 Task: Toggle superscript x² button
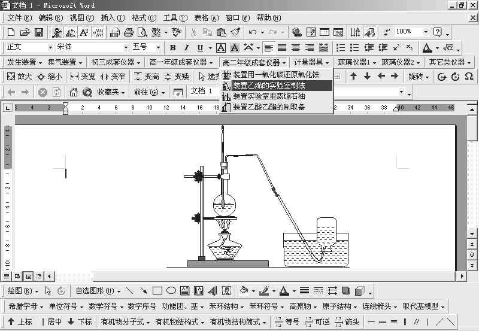click(x=396, y=48)
